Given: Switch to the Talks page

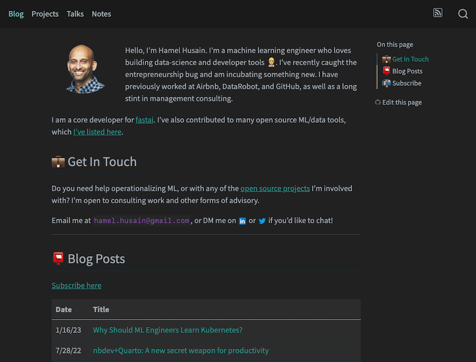Looking at the screenshot, I should click(x=75, y=14).
